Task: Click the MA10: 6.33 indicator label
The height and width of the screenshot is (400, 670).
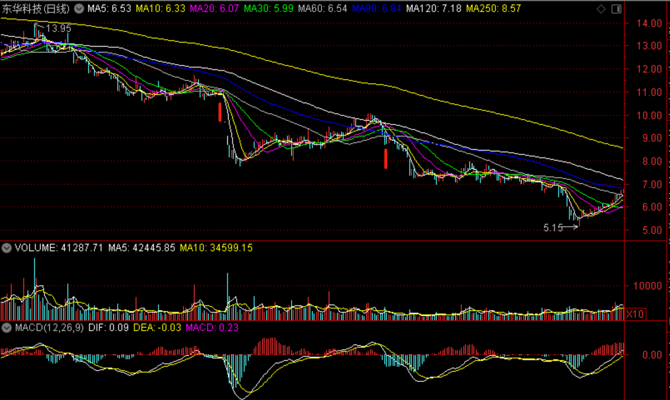Action: coord(161,9)
